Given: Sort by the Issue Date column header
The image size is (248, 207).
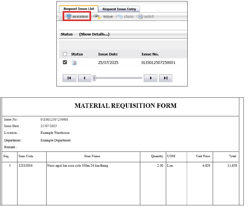Looking at the screenshot, I should [108, 54].
